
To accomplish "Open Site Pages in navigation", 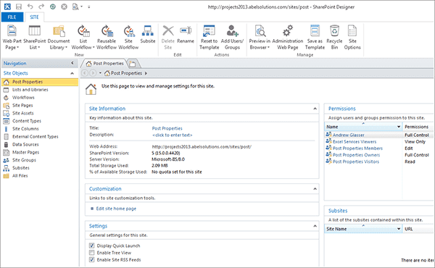I will (x=22, y=105).
